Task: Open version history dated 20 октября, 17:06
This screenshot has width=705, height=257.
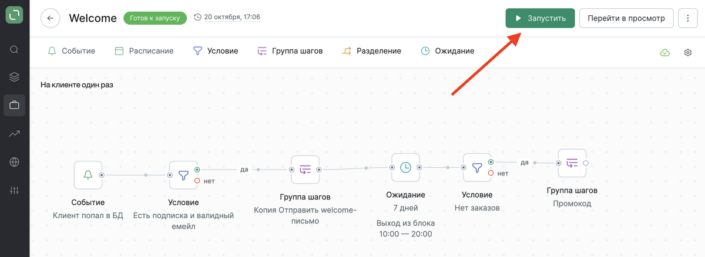Action: [227, 18]
